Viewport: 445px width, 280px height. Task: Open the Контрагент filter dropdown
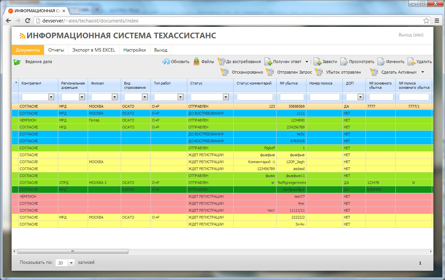51,97
